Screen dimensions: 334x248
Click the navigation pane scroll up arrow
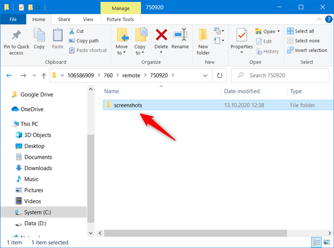pos(91,89)
